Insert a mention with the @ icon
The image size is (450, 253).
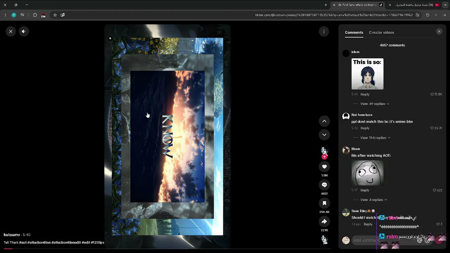[x=419, y=240]
